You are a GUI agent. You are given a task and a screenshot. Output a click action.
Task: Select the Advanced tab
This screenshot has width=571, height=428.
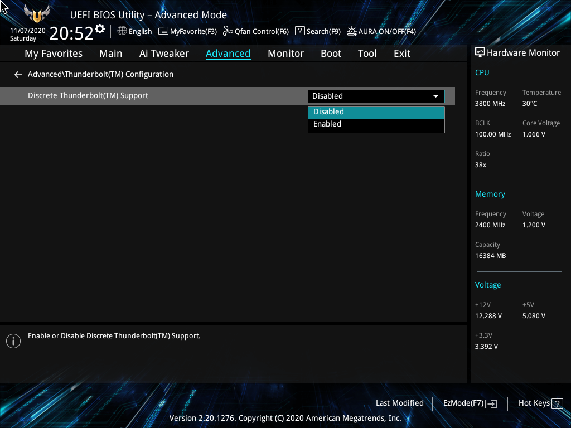[x=228, y=53]
